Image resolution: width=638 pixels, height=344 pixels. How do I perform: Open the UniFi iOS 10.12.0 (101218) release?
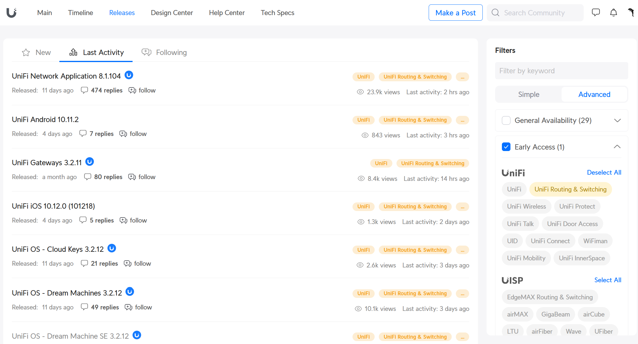(53, 206)
